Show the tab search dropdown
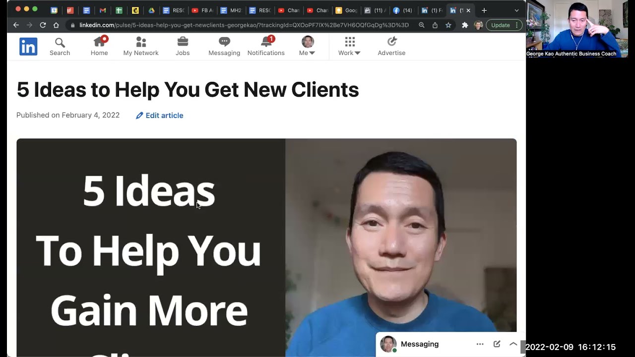 click(x=516, y=10)
